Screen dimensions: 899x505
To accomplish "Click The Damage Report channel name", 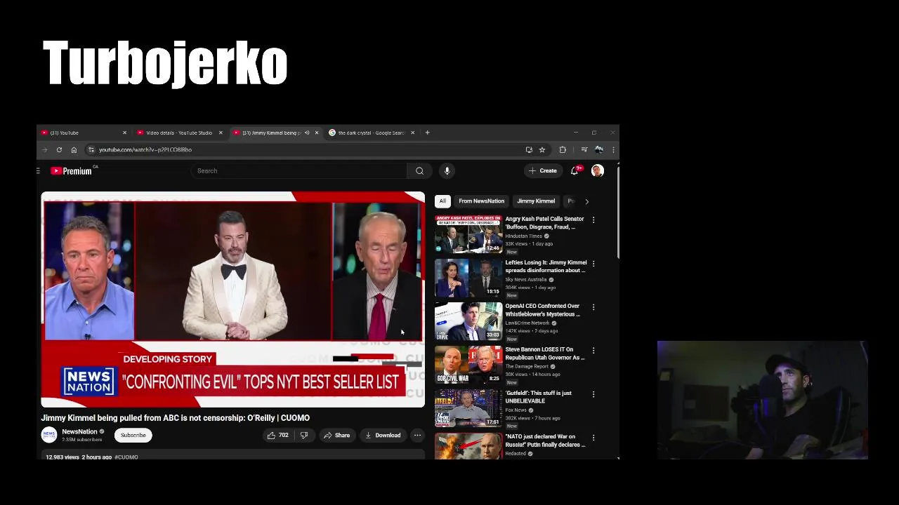I will tap(527, 367).
